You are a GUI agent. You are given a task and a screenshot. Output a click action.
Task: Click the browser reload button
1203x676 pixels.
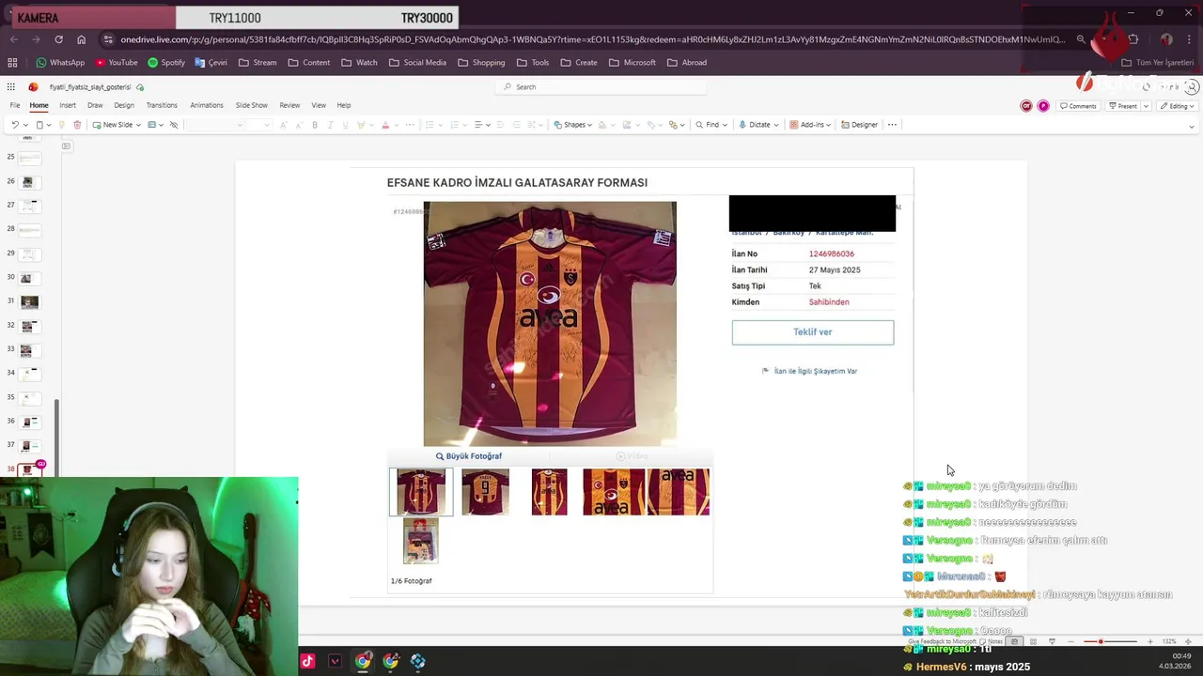coord(58,39)
